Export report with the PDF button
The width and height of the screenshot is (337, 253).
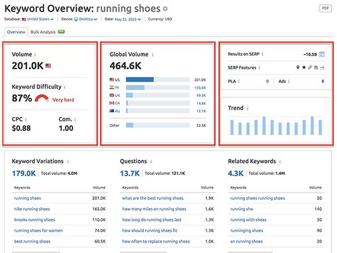[325, 8]
